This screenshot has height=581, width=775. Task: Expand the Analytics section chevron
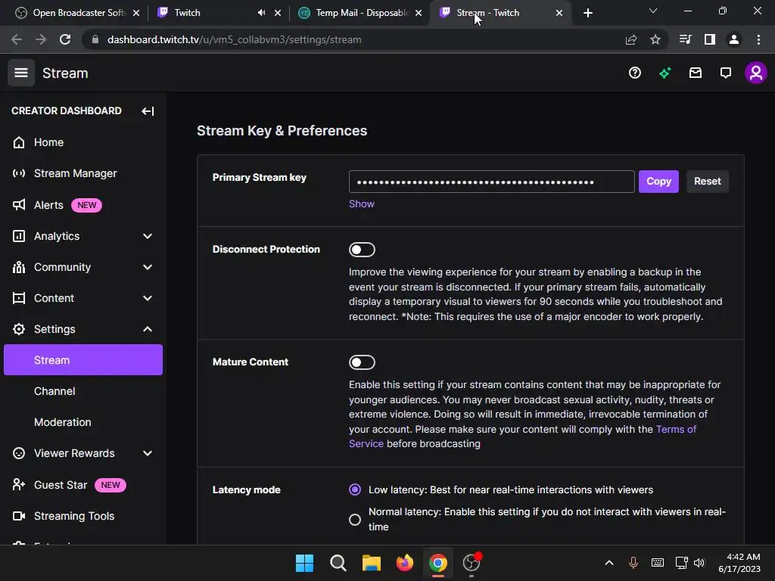pos(148,236)
